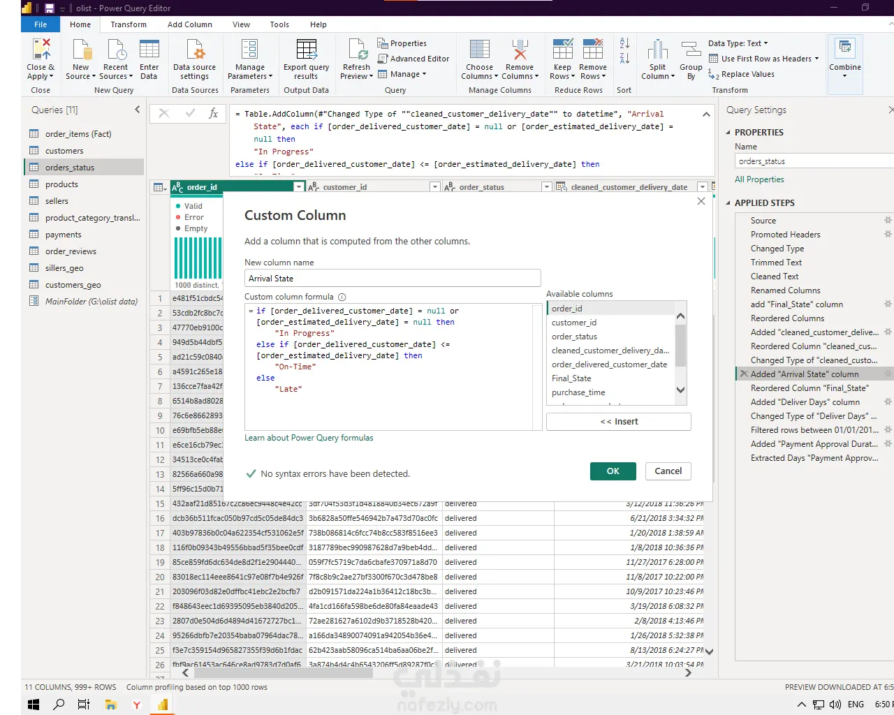The image size is (894, 715).
Task: Select customer_id in Available columns
Action: [611, 323]
